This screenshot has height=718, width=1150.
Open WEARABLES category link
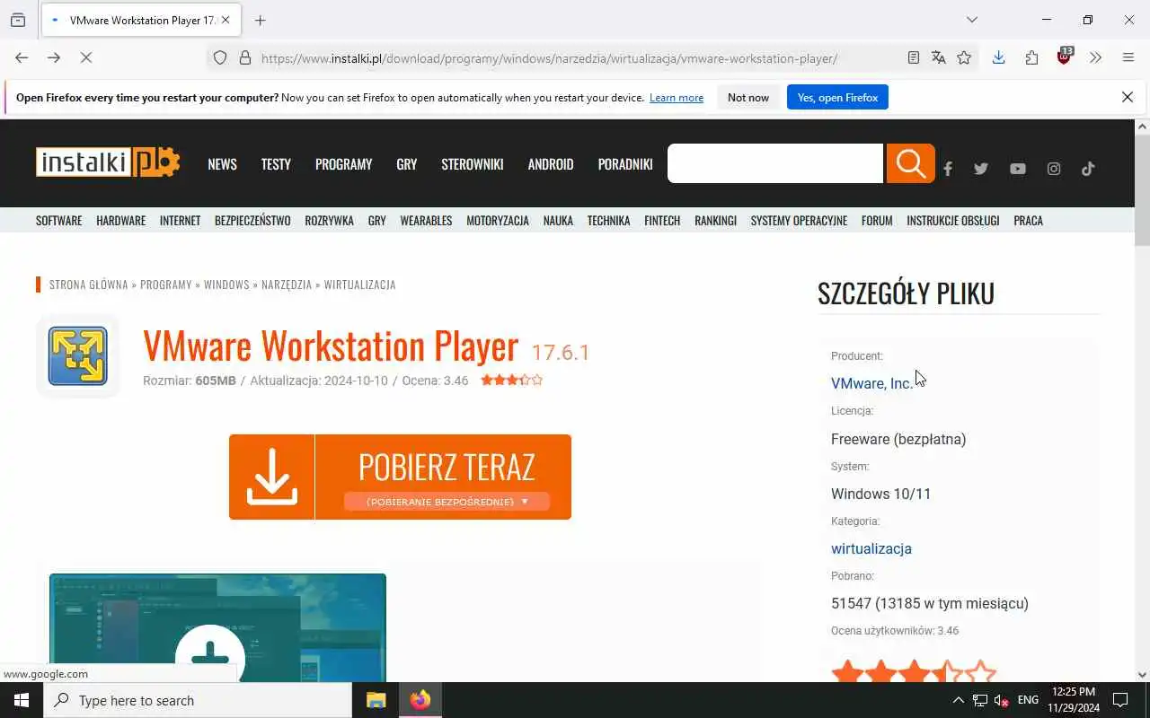tap(426, 221)
